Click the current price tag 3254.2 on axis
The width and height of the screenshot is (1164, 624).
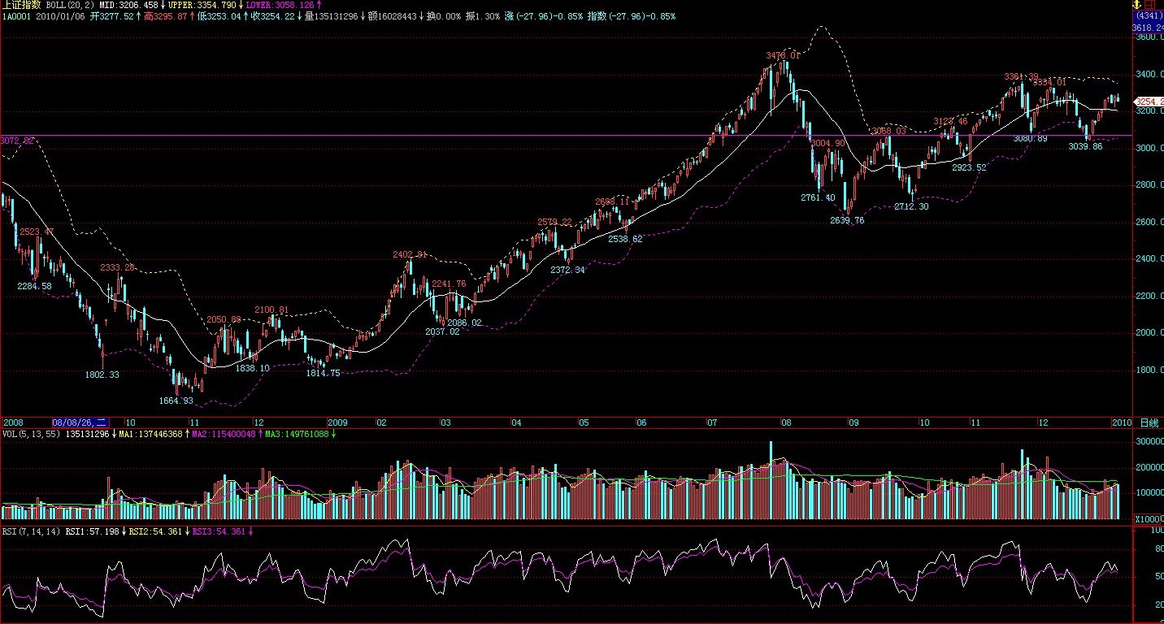1149,102
